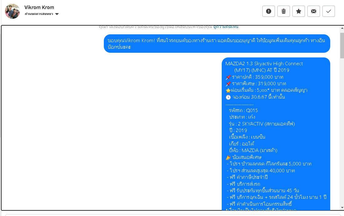This screenshot has height=216, width=344.
Task: Select the rice exchange 5,000 baht promo line
Action: coord(269,164)
